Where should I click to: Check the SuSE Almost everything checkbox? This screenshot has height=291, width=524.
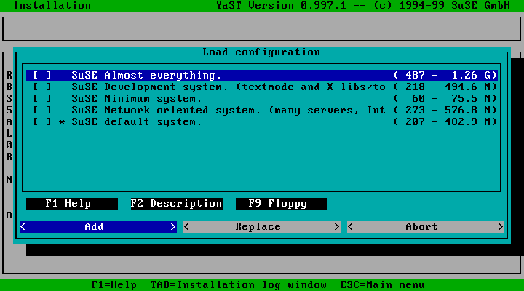click(x=42, y=76)
